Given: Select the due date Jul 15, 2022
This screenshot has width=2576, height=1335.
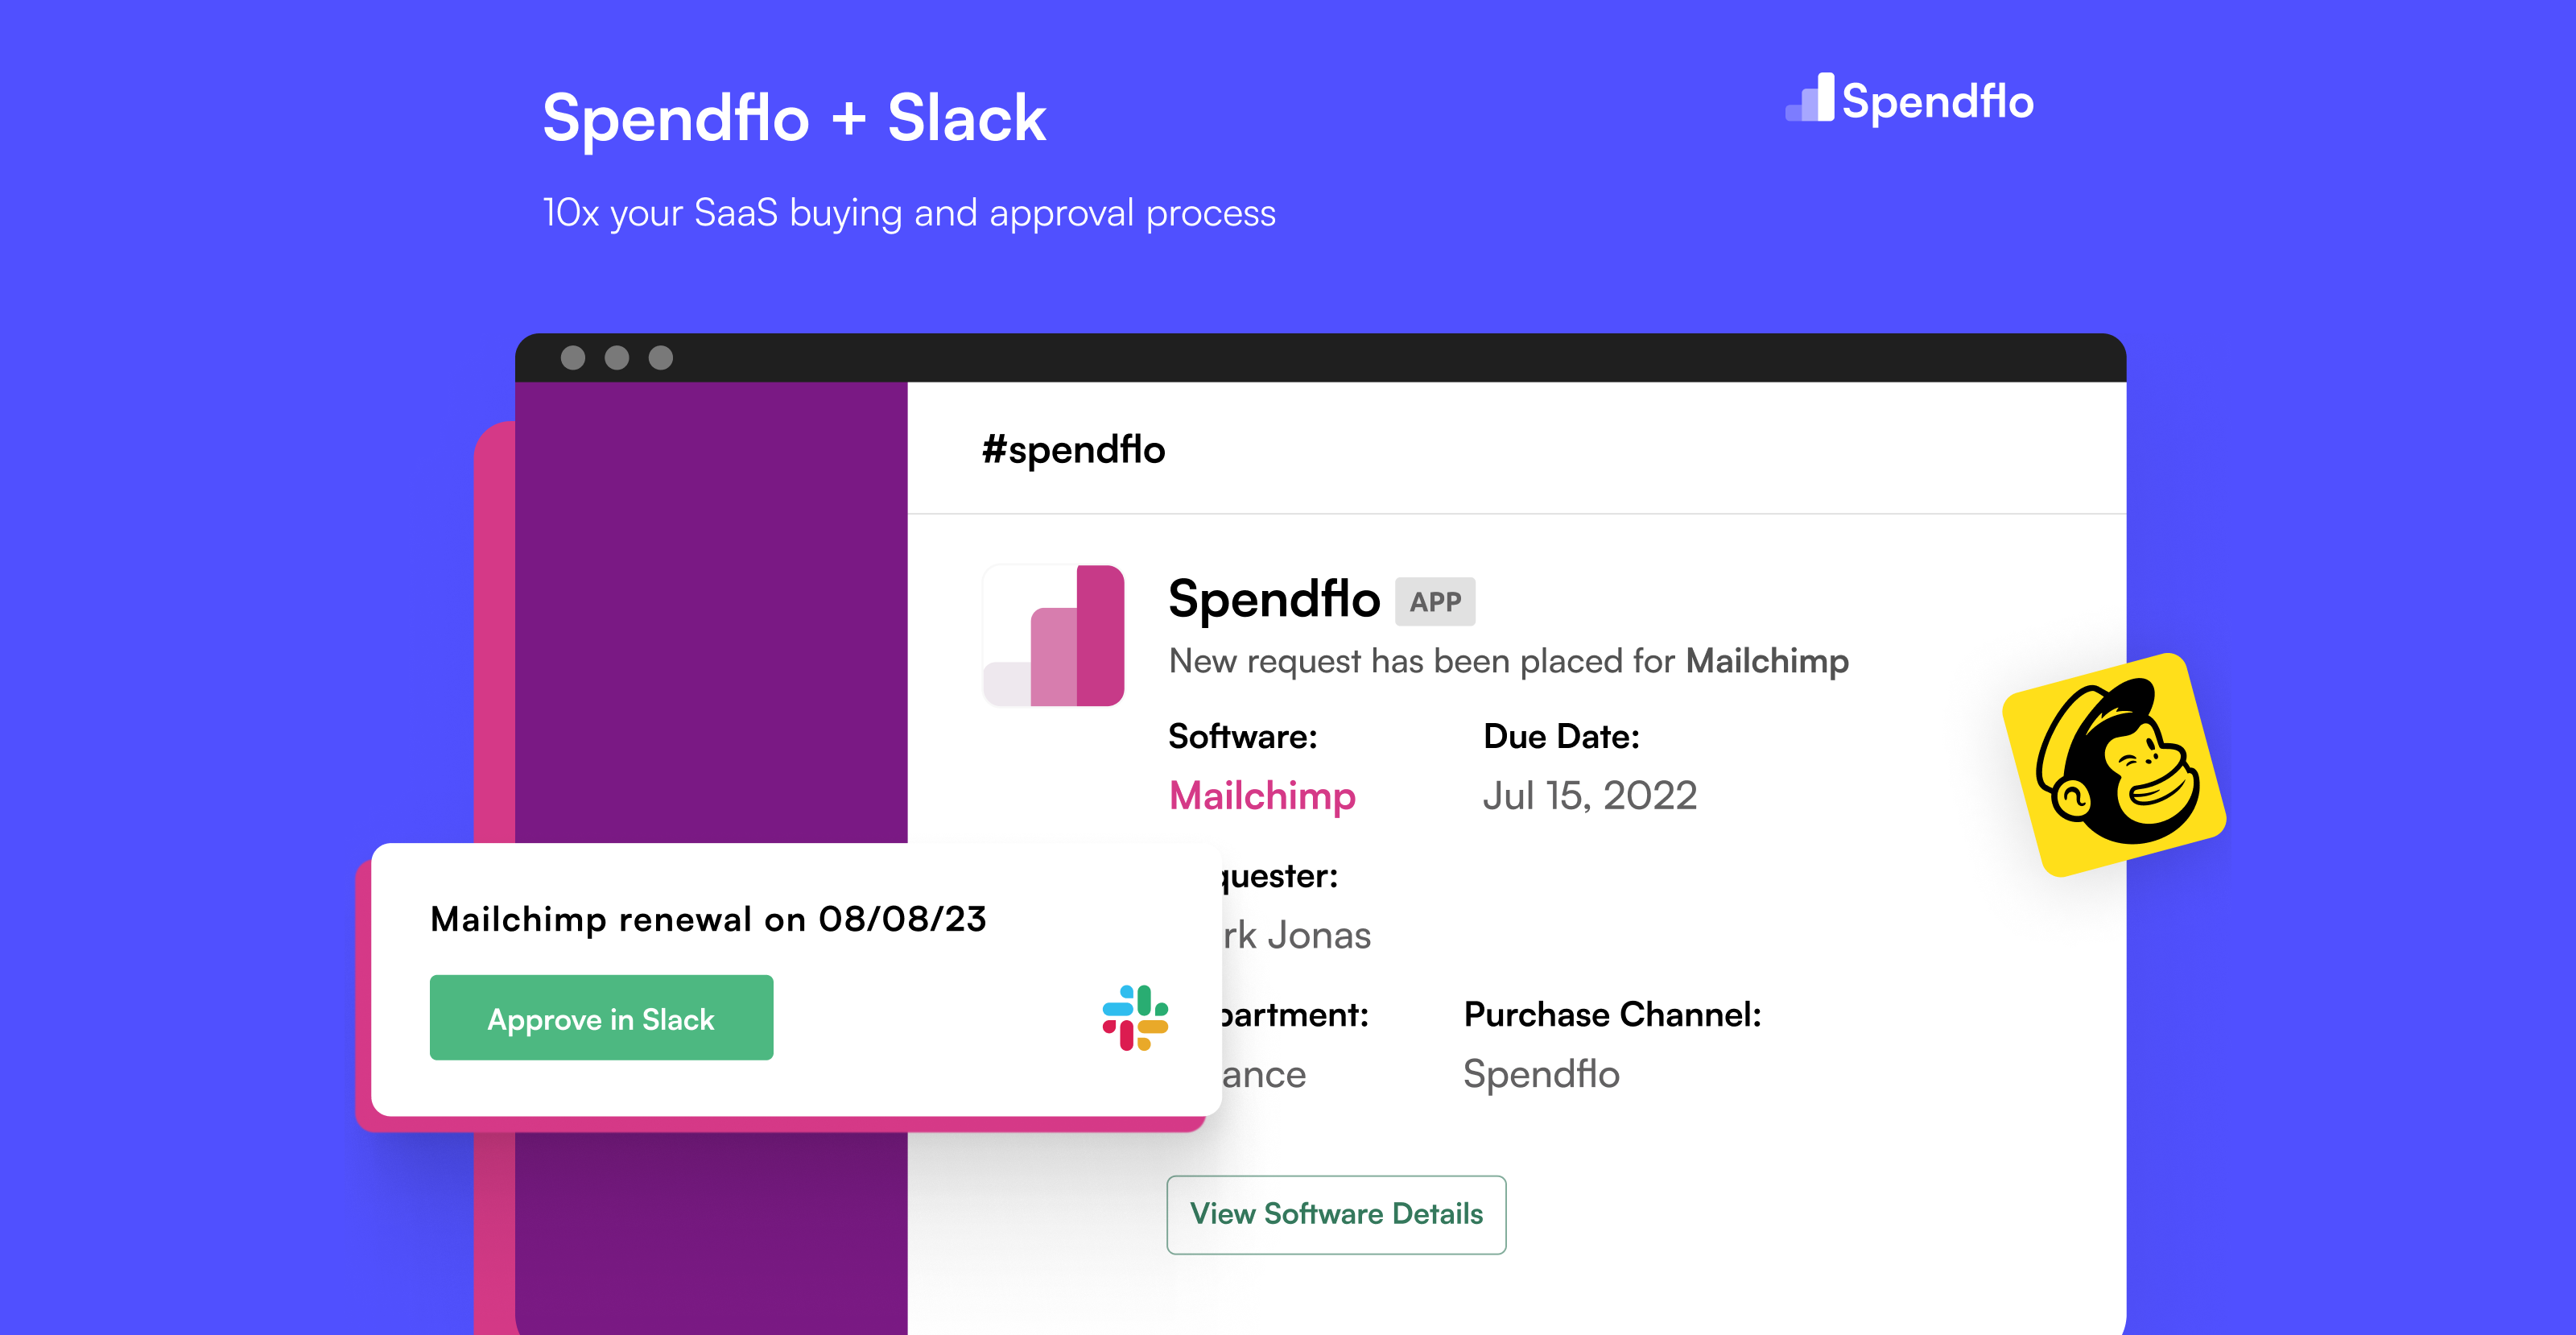Looking at the screenshot, I should 1590,795.
